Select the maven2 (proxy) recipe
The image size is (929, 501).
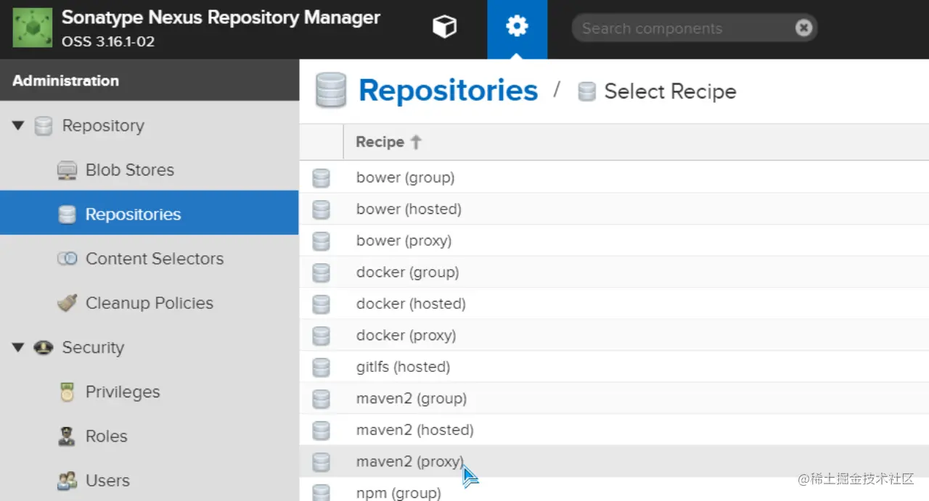point(614,462)
